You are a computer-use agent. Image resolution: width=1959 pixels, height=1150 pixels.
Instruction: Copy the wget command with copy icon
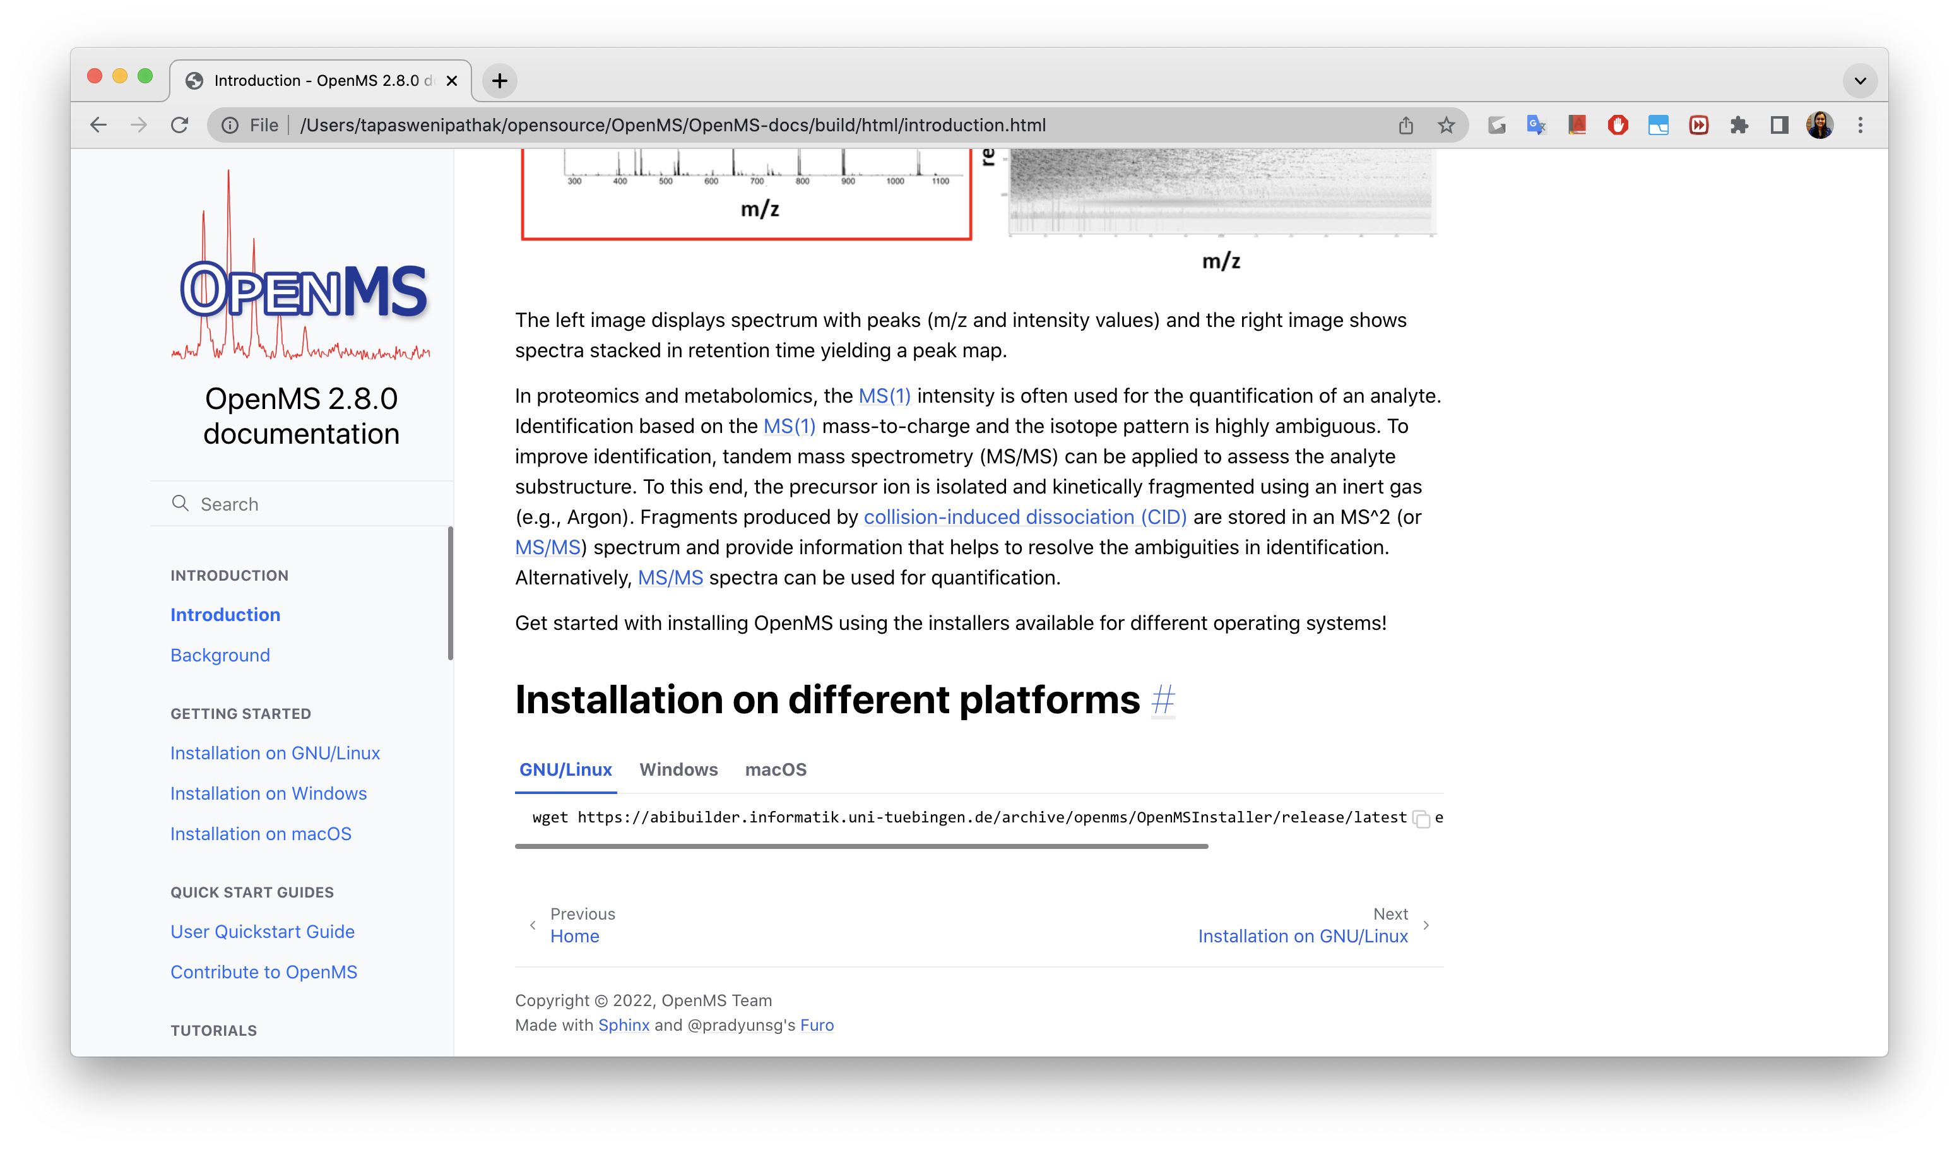(1422, 819)
